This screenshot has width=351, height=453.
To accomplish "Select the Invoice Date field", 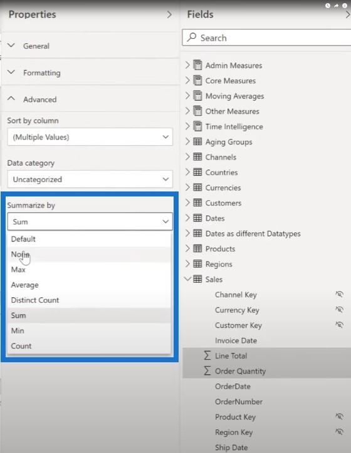I will tap(236, 340).
